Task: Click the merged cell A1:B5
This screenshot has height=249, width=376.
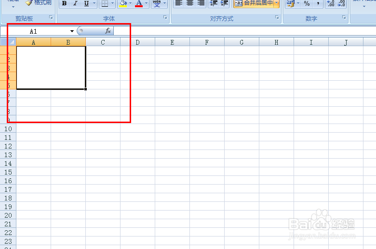Action: [51, 68]
